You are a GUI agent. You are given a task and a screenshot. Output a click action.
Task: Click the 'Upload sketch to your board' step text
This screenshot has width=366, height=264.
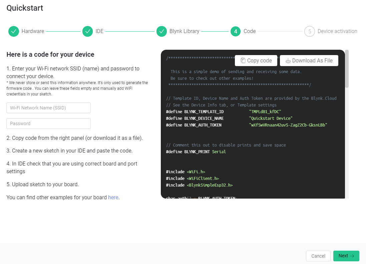pyautogui.click(x=43, y=185)
